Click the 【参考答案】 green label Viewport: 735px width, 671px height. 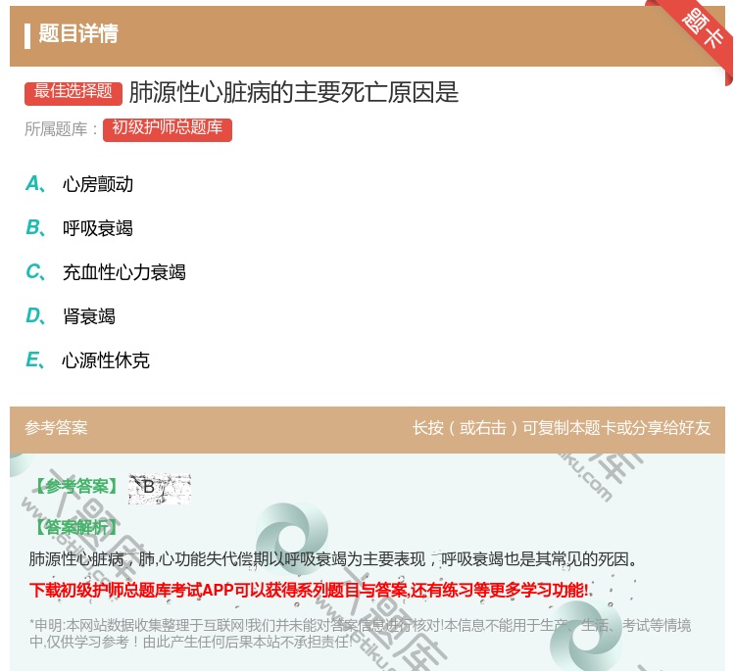pyautogui.click(x=76, y=487)
